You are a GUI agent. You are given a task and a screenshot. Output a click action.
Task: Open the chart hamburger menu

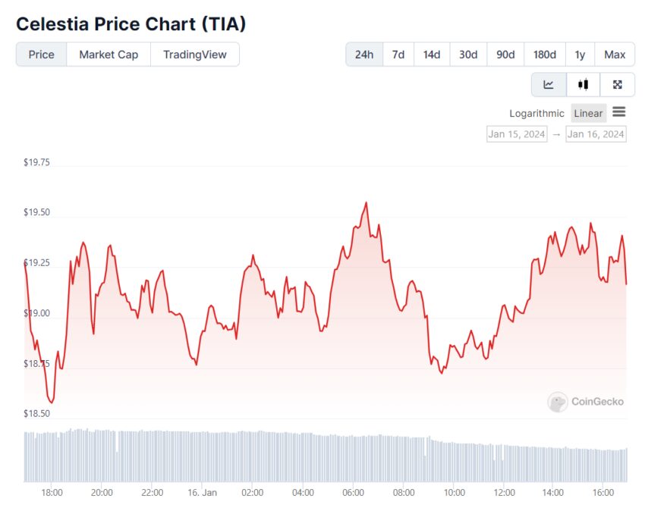coord(619,112)
